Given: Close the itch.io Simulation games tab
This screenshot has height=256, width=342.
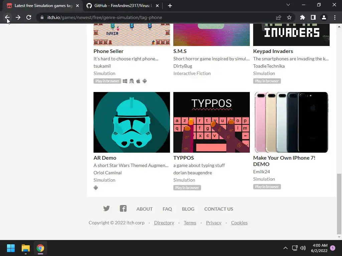Looking at the screenshot, I should [77, 6].
